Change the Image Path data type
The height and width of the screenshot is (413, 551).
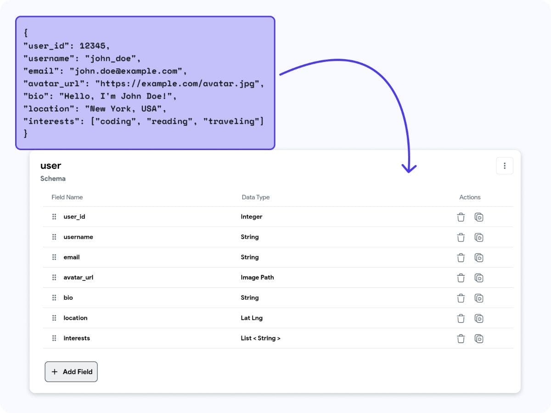pos(257,277)
